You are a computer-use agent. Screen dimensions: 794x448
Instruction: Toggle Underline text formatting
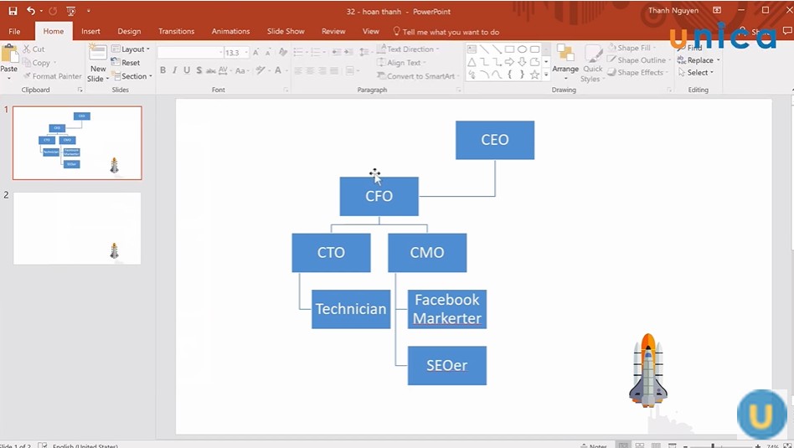(x=186, y=70)
